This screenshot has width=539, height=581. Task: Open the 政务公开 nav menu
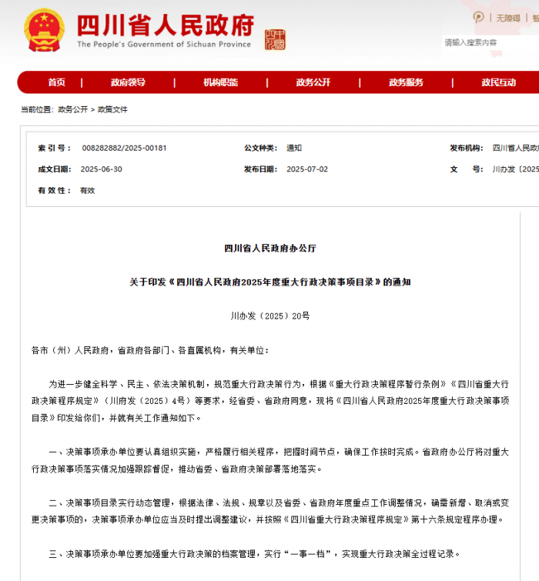(x=313, y=82)
